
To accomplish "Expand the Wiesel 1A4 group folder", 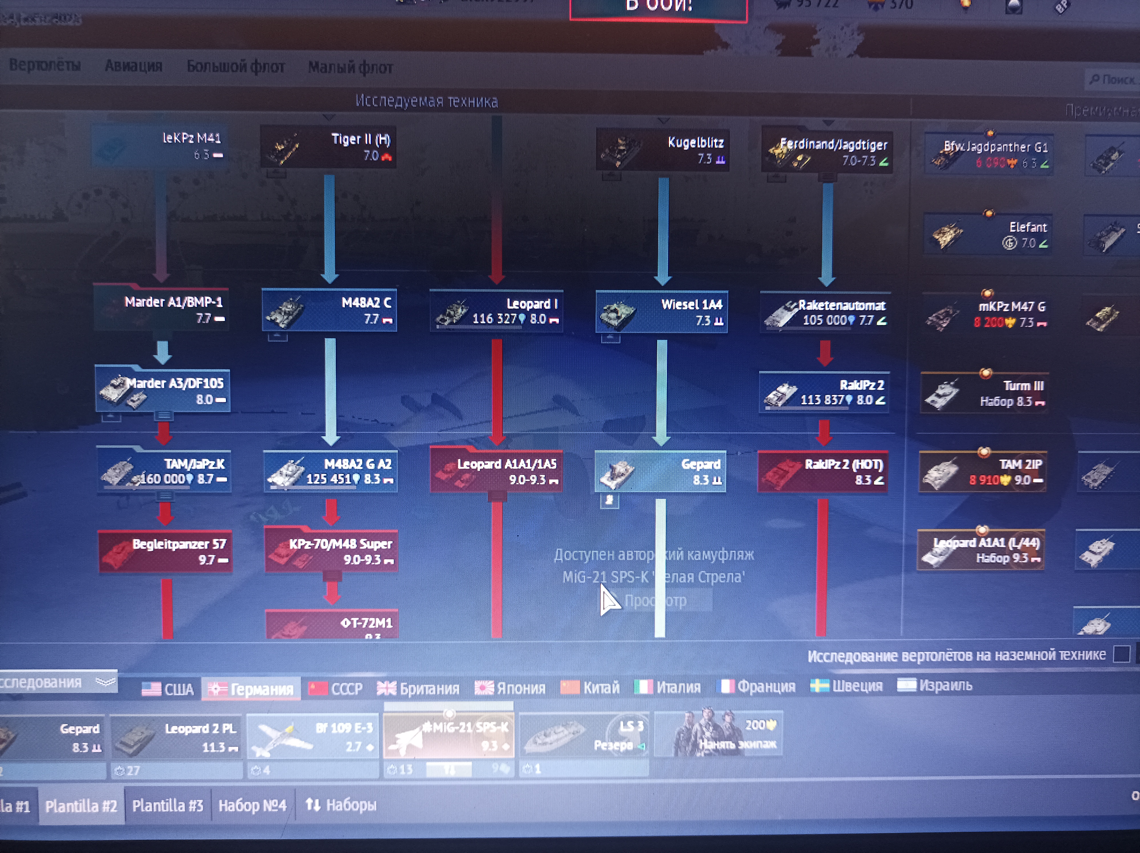I will click(610, 338).
